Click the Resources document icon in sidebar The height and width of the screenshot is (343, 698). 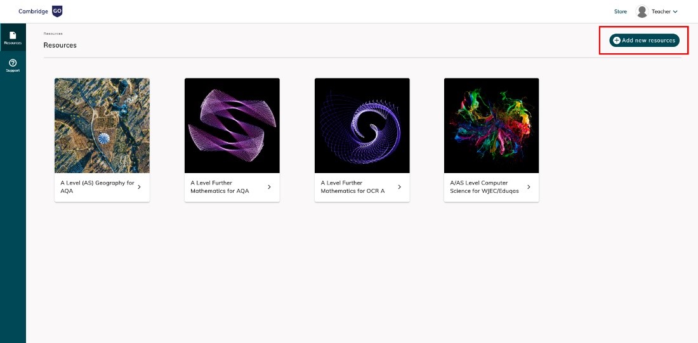point(13,35)
